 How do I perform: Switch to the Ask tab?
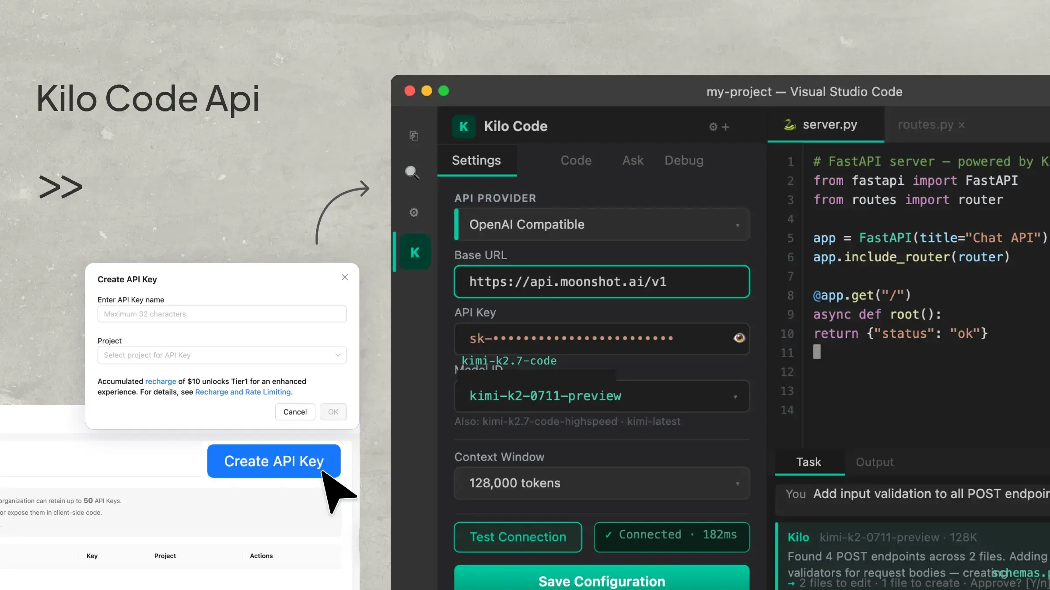(x=633, y=160)
